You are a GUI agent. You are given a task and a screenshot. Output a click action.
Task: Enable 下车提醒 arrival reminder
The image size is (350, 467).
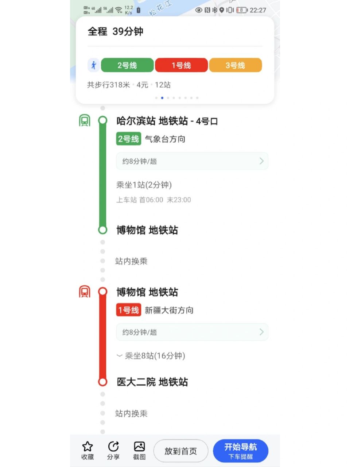241,456
